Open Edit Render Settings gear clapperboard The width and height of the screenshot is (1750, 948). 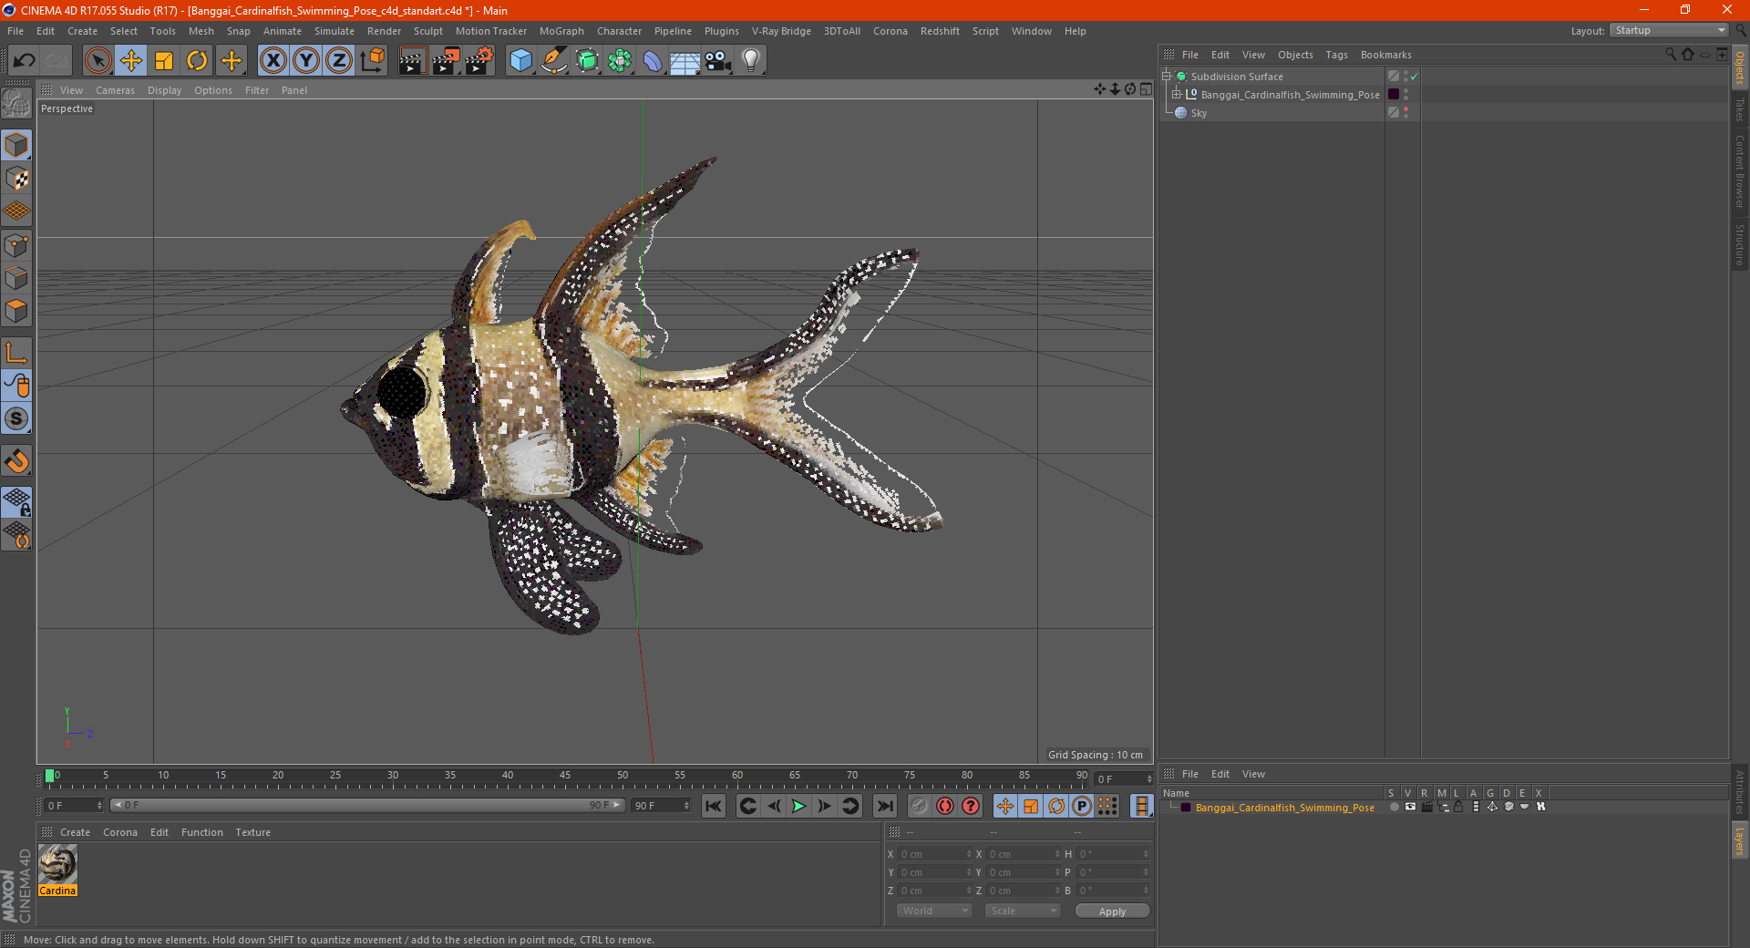[x=479, y=61]
